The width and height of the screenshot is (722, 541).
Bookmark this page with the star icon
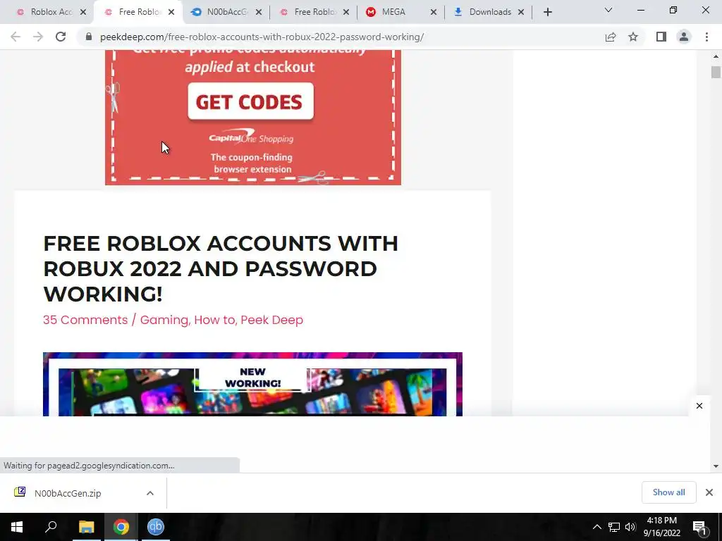point(633,37)
